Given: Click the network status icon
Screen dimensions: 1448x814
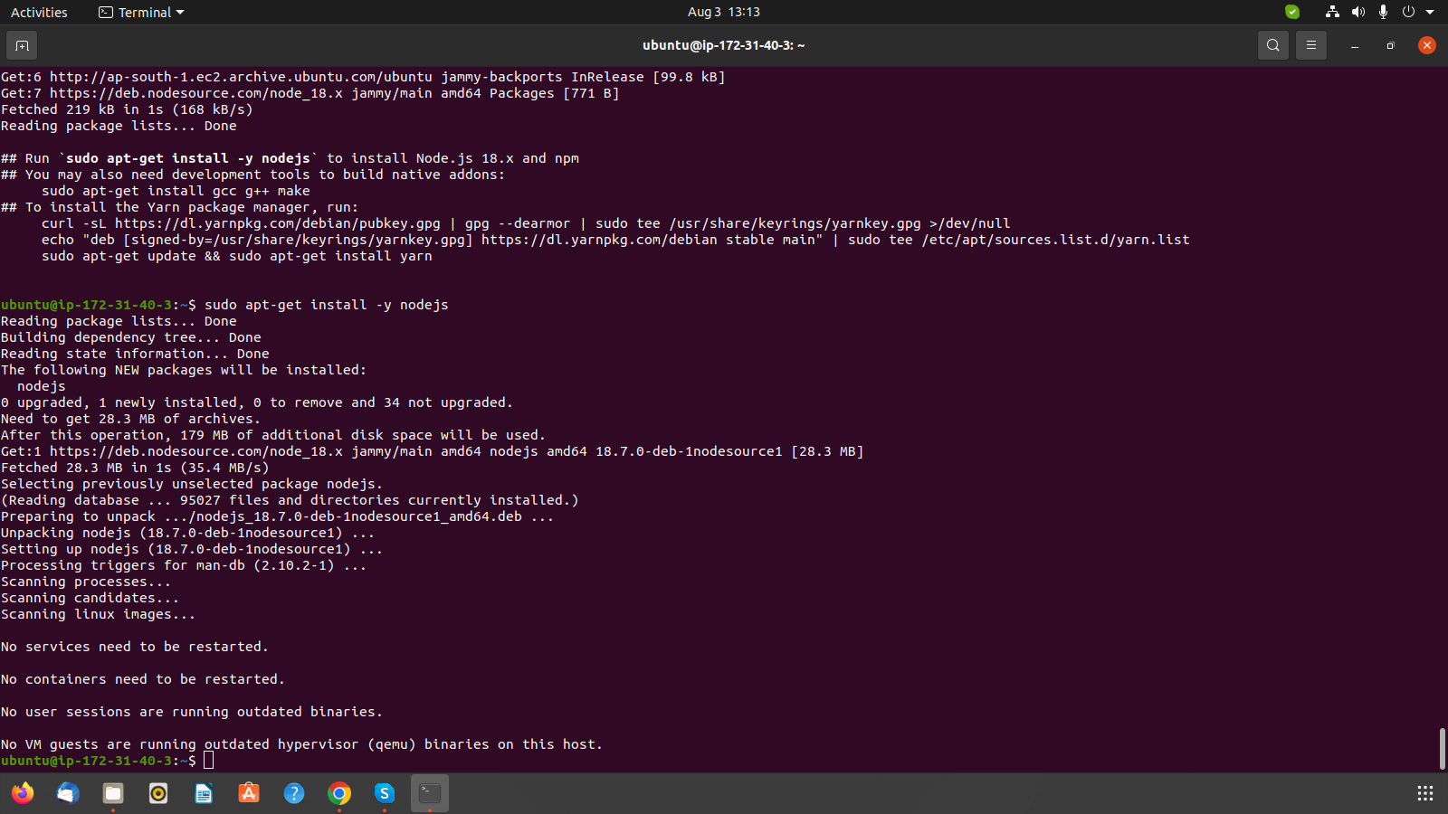Looking at the screenshot, I should 1332,12.
